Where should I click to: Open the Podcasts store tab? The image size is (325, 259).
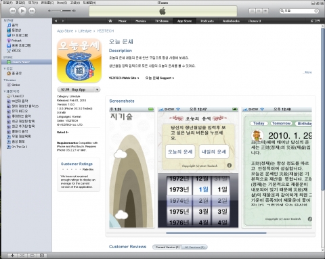pyautogui.click(x=207, y=21)
